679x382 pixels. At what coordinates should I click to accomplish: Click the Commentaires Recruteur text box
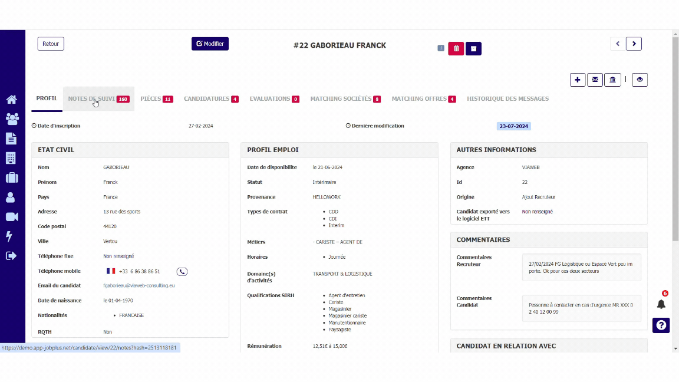click(582, 268)
